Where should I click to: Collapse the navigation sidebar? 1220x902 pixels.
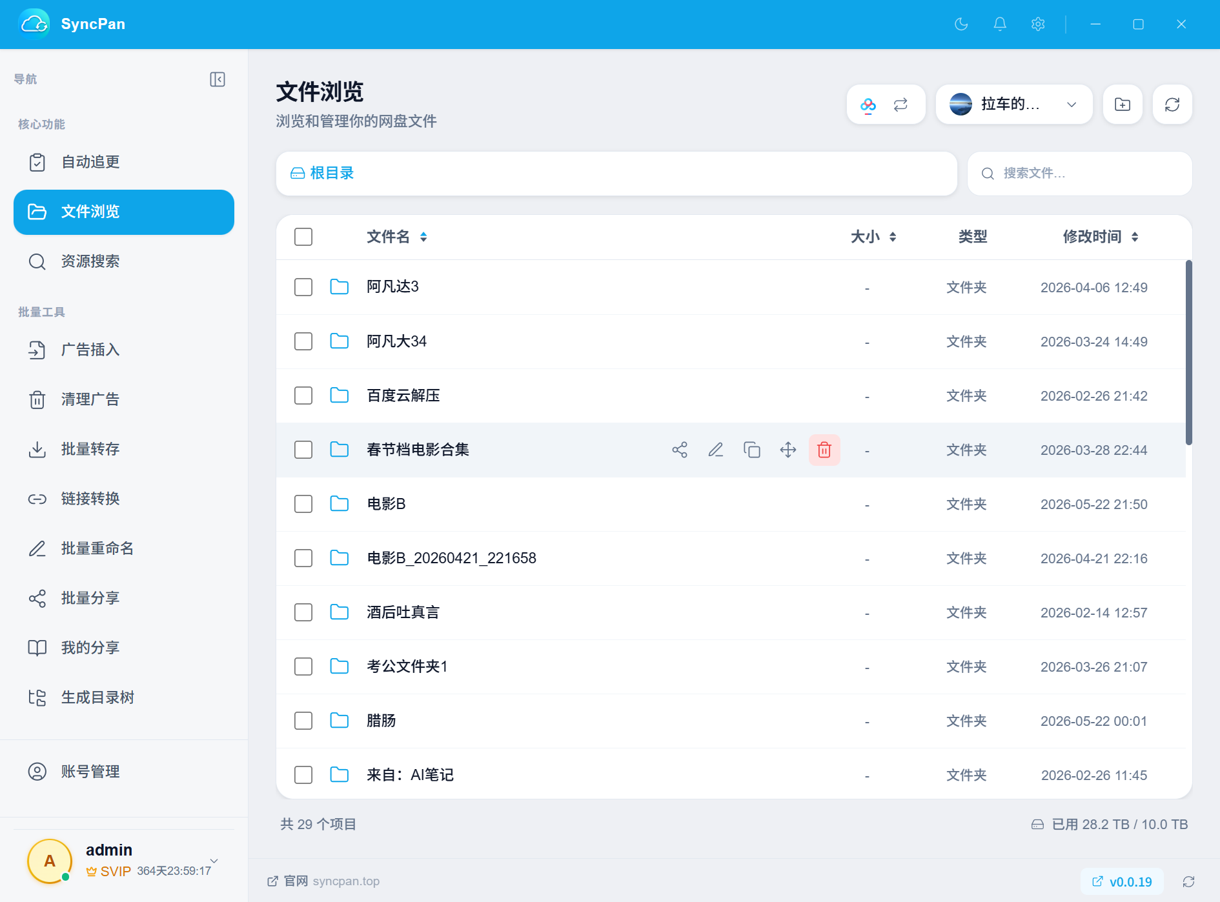tap(218, 79)
